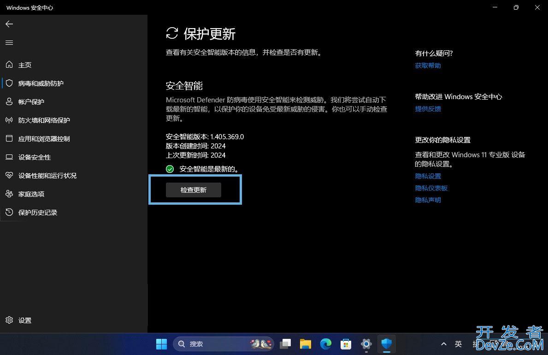Click the green checkmark status icon
The image size is (548, 355).
tap(170, 169)
